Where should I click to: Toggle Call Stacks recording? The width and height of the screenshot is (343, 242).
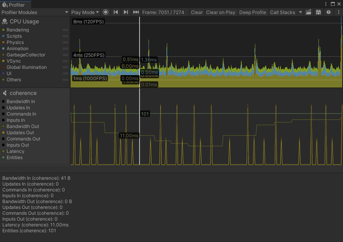282,12
